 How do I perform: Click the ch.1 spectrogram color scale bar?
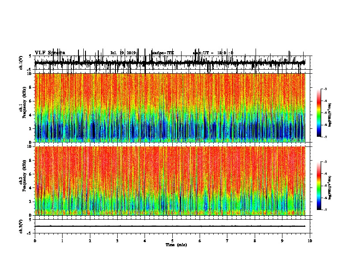coord(319,113)
